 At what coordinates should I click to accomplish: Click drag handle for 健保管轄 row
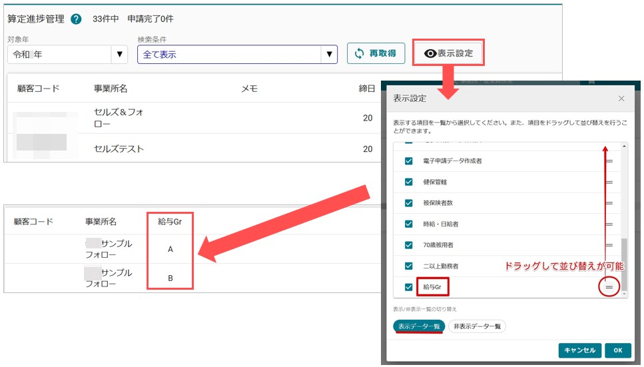coord(609,182)
